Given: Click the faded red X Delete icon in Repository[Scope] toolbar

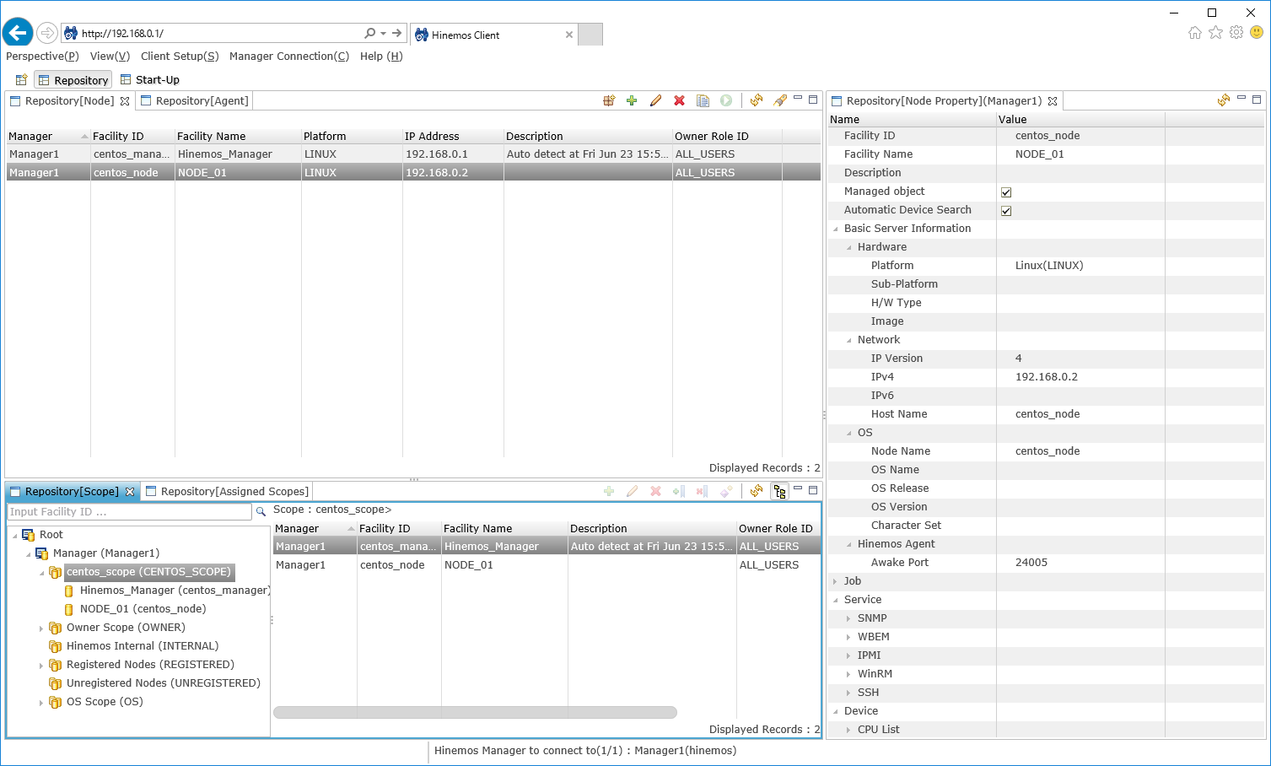Looking at the screenshot, I should pyautogui.click(x=655, y=491).
